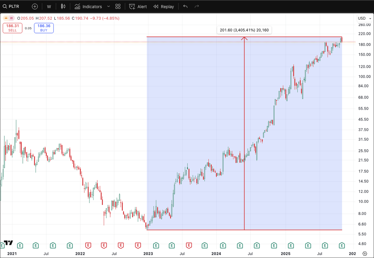The image size is (374, 258).
Task: Click the green E marker above 2025 label
Action: (291, 245)
